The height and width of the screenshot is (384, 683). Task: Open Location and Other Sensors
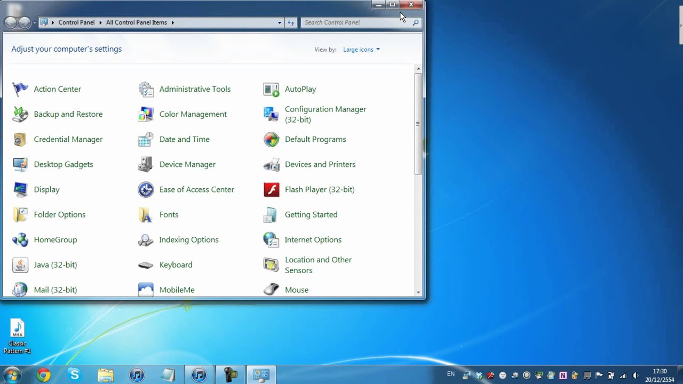(x=308, y=265)
